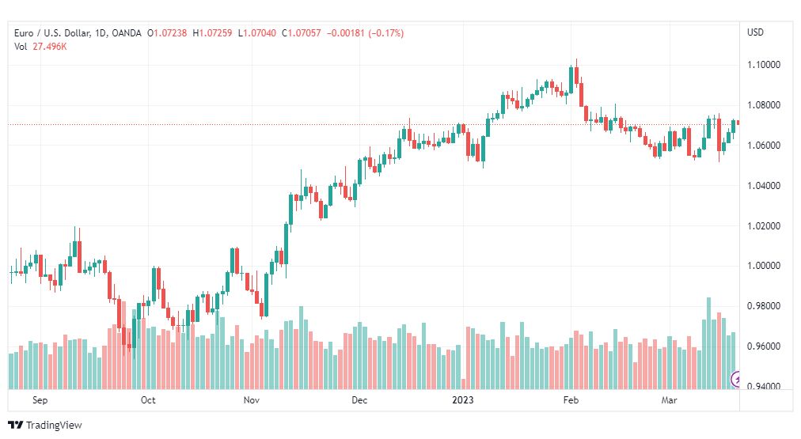Click the purple lightning bolt event icon

click(735, 379)
